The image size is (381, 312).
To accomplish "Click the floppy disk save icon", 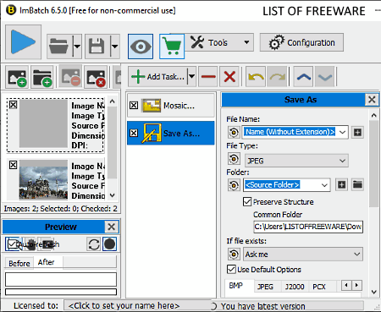I will 97,47.
